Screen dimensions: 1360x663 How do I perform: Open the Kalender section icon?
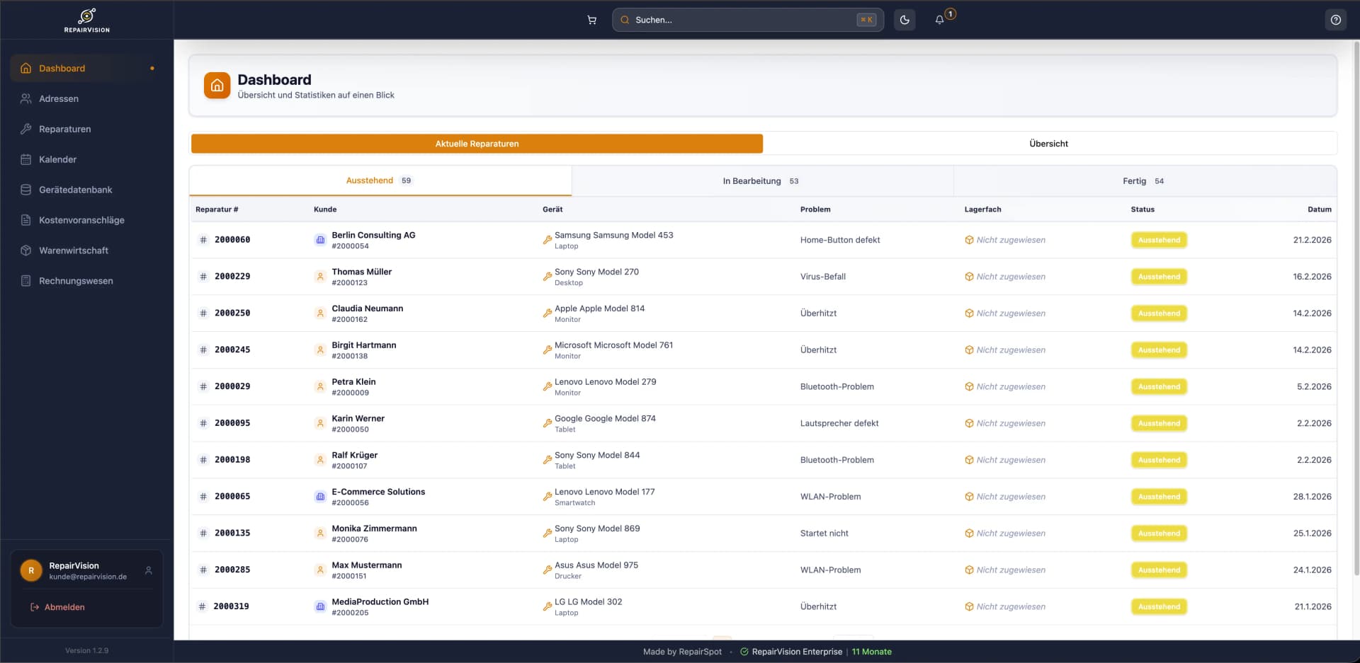click(x=25, y=159)
